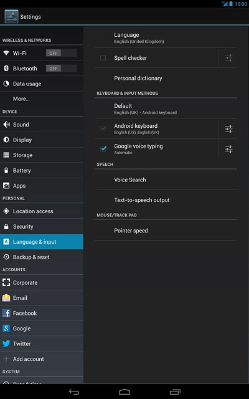Tap the Add account label
The height and width of the screenshot is (399, 249).
coord(28,359)
